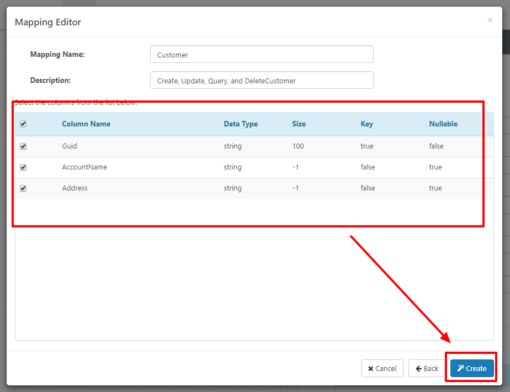Sort by Column Name header
510x392 pixels.
pos(86,124)
